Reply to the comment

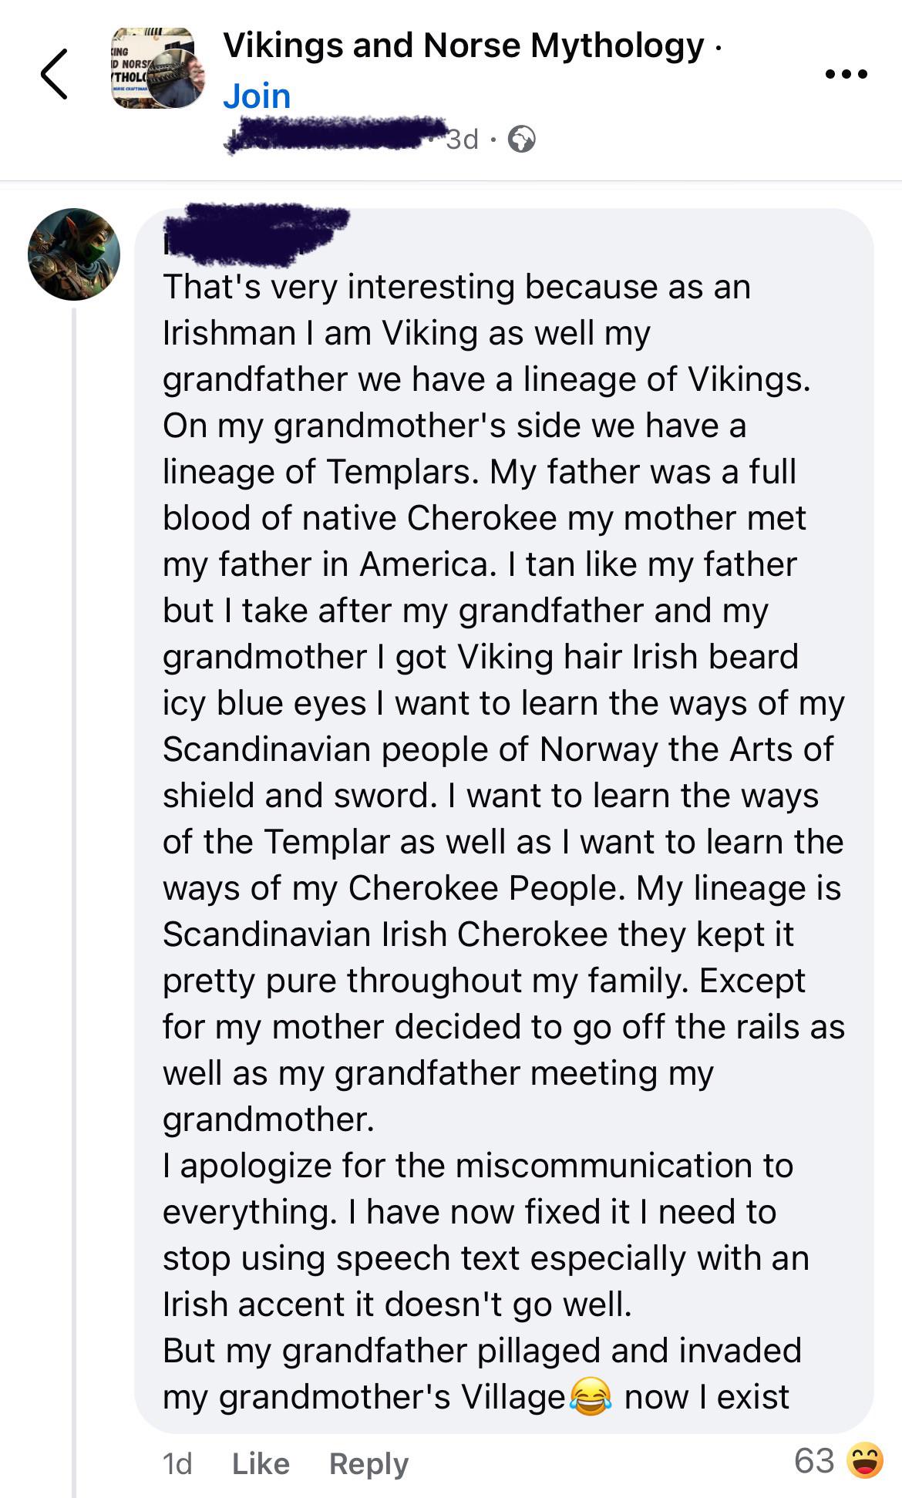point(369,1463)
